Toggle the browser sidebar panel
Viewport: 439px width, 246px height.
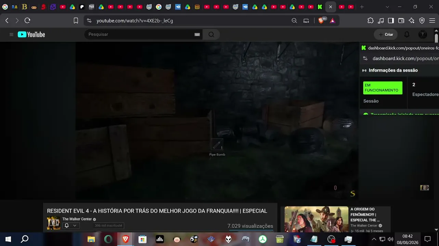pyautogui.click(x=391, y=20)
